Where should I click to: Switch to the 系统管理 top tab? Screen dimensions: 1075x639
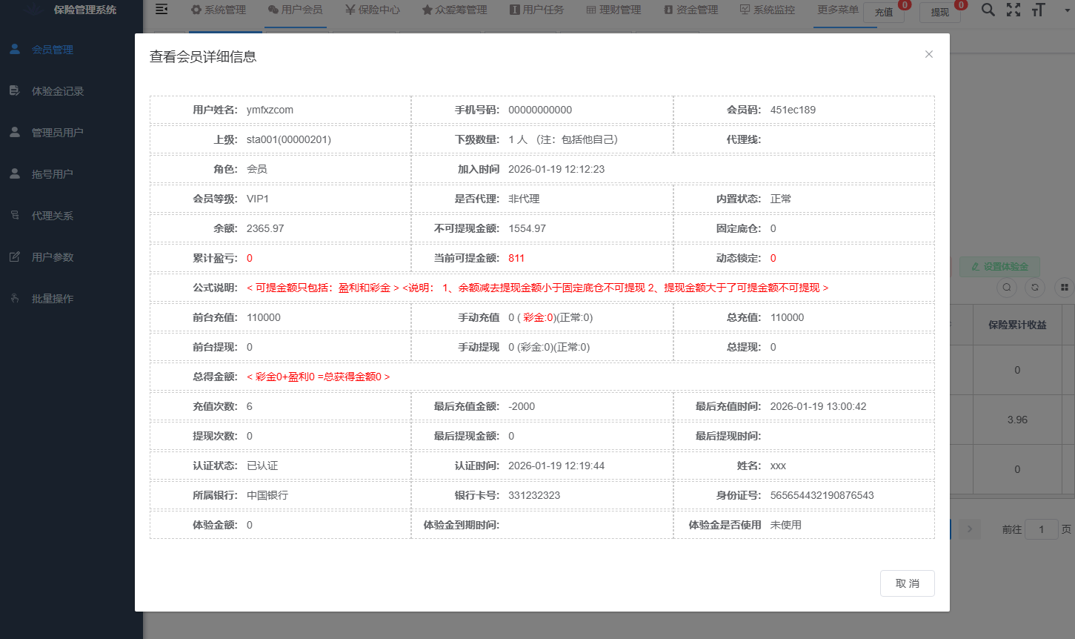coord(219,10)
